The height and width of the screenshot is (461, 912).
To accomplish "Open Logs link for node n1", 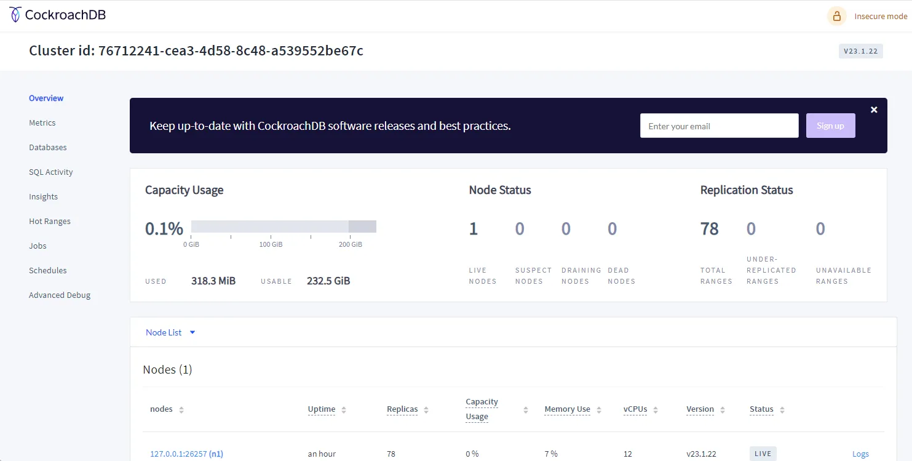I will (860, 454).
